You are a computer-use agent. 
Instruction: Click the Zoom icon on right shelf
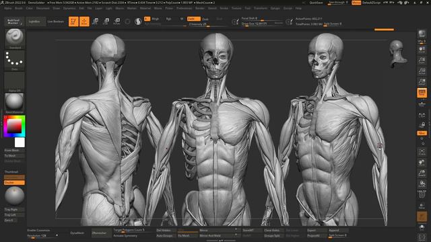[x=422, y=60]
